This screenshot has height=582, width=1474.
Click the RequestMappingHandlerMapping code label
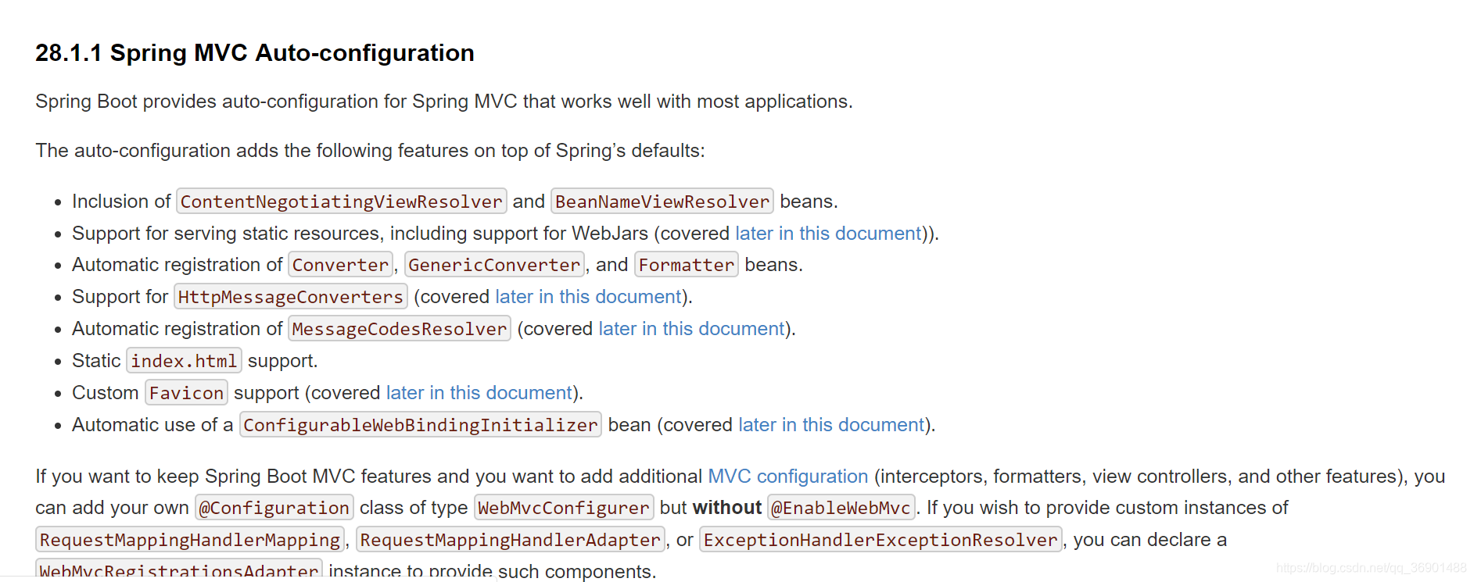190,540
